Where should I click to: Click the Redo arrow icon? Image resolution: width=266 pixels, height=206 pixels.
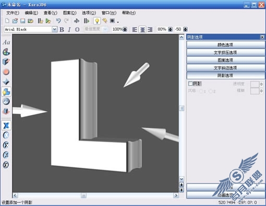tap(66, 21)
